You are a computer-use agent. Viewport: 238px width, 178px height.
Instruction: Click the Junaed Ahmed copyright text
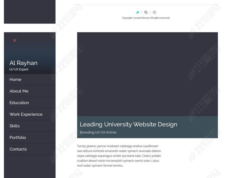click(x=146, y=18)
